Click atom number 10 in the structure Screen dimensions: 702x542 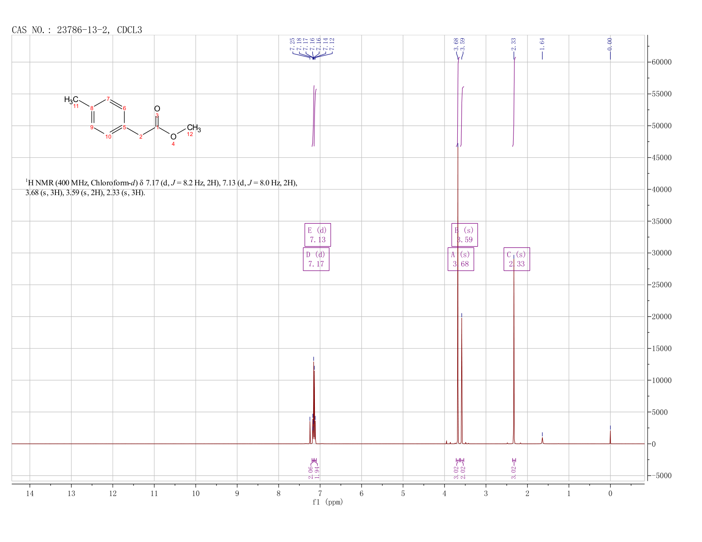point(108,136)
